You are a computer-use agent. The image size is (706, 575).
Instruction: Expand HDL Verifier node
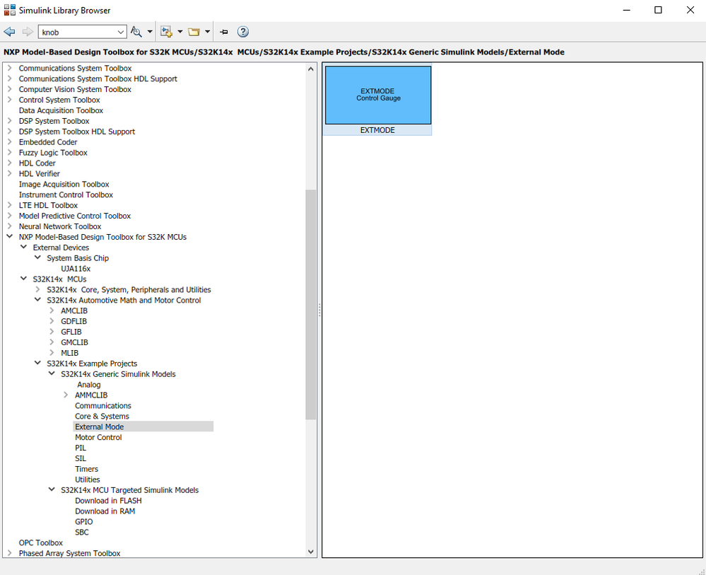tap(10, 173)
